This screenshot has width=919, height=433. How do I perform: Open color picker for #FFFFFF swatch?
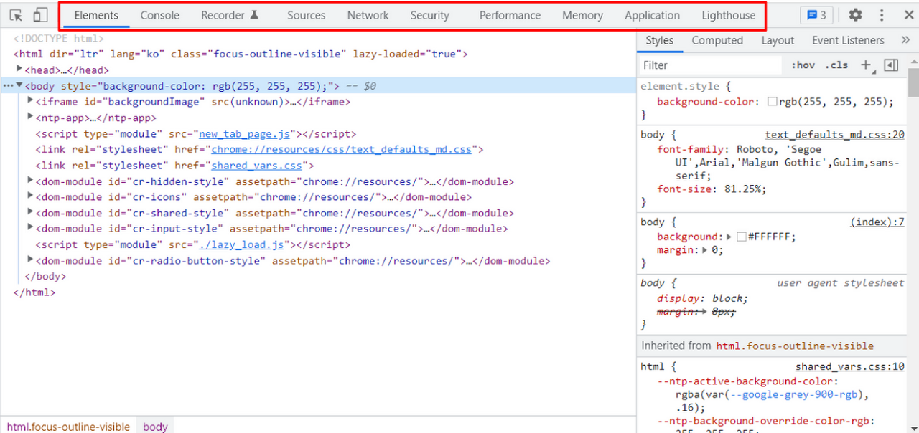[x=742, y=237]
